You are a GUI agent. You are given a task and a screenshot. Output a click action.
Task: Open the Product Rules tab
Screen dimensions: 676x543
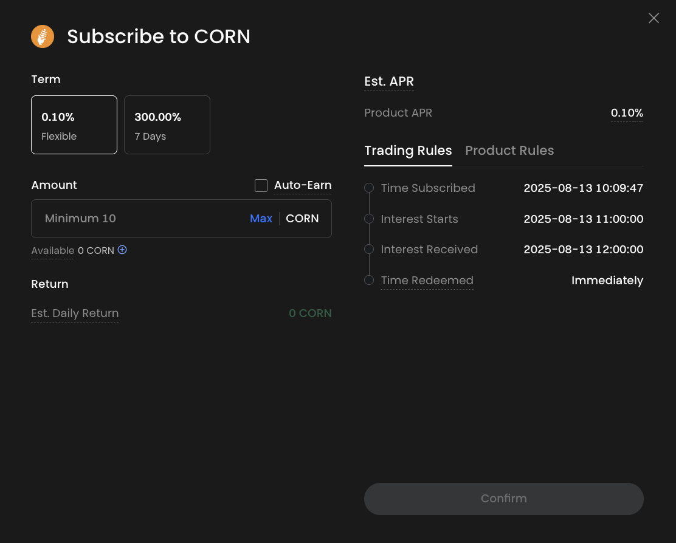(x=509, y=151)
